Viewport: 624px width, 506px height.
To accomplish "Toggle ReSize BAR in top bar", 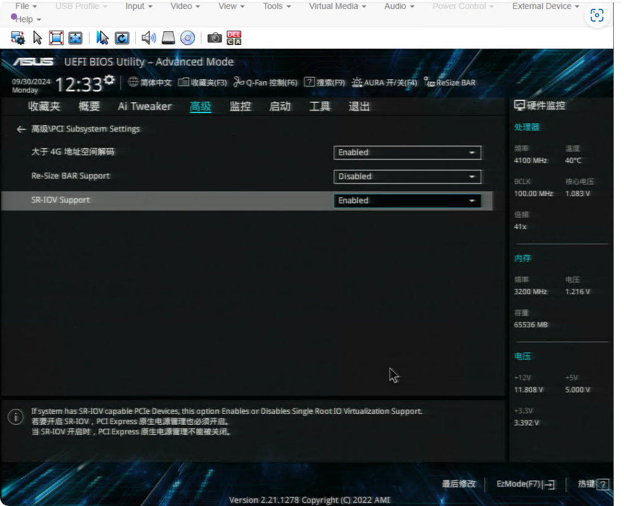I will pos(449,83).
